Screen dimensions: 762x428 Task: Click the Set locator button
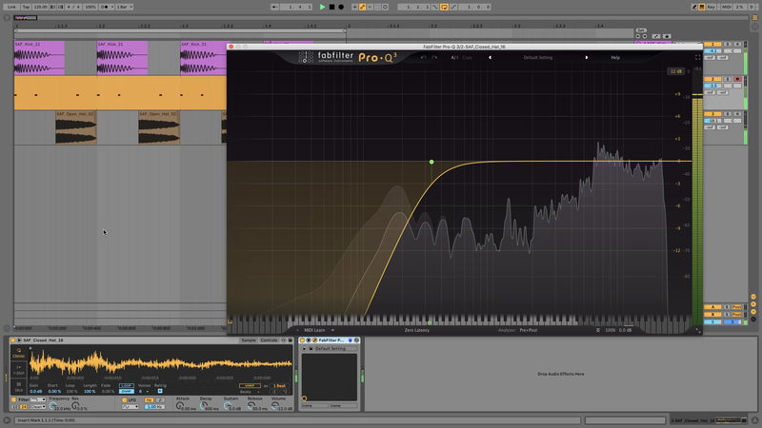click(x=641, y=30)
